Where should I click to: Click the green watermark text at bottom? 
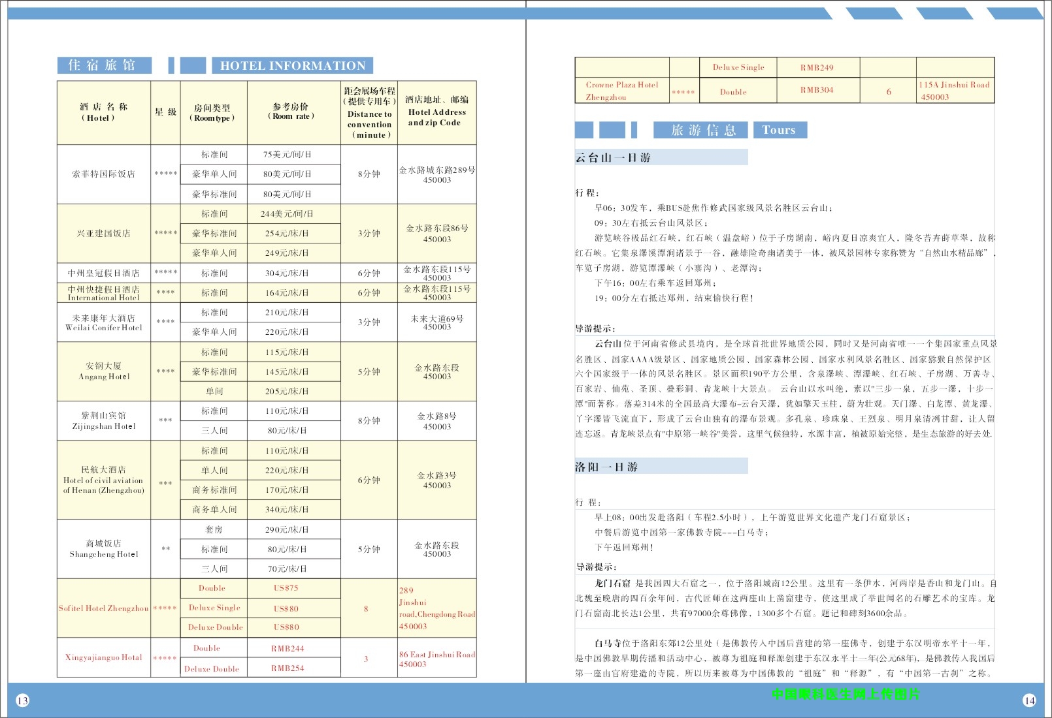pos(845,694)
